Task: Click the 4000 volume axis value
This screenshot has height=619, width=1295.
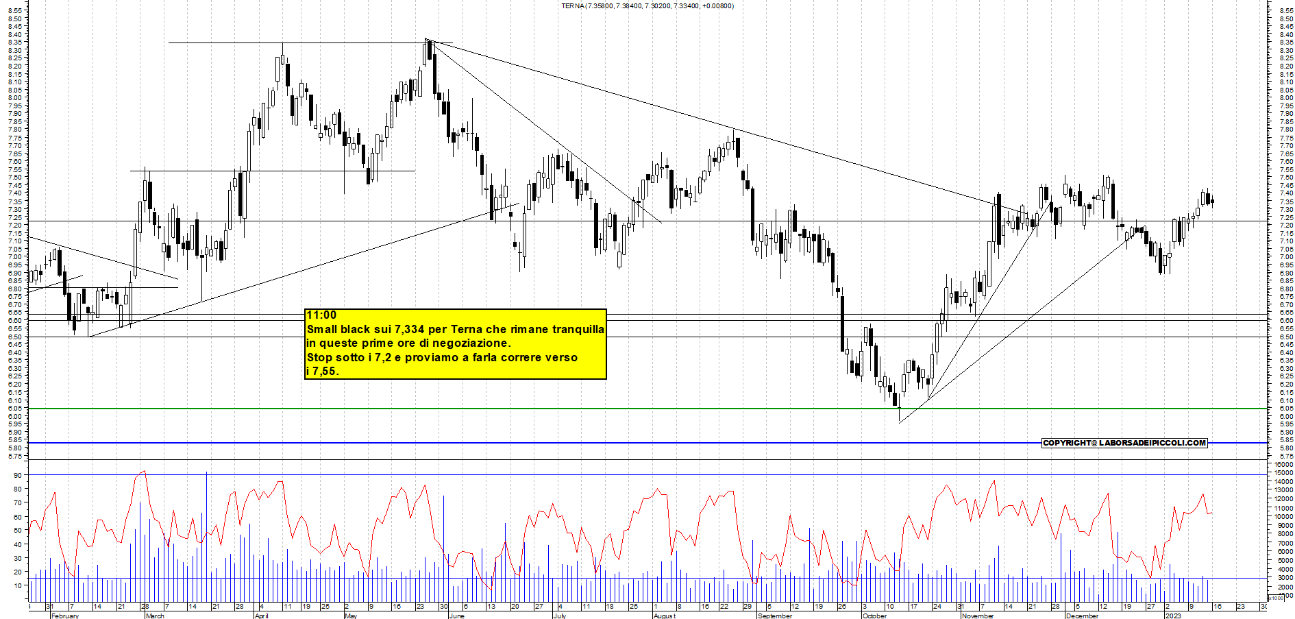Action: pyautogui.click(x=1284, y=569)
